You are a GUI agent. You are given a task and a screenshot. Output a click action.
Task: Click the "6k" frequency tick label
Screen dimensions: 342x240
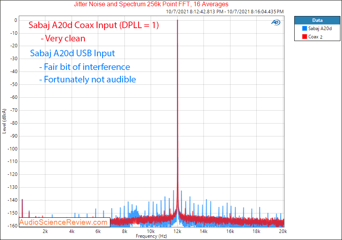pyautogui.click(x=98, y=231)
